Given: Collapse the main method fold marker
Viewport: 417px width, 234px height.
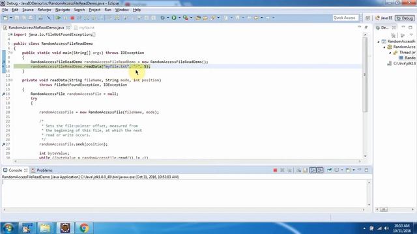Looking at the screenshot, I should coord(11,53).
